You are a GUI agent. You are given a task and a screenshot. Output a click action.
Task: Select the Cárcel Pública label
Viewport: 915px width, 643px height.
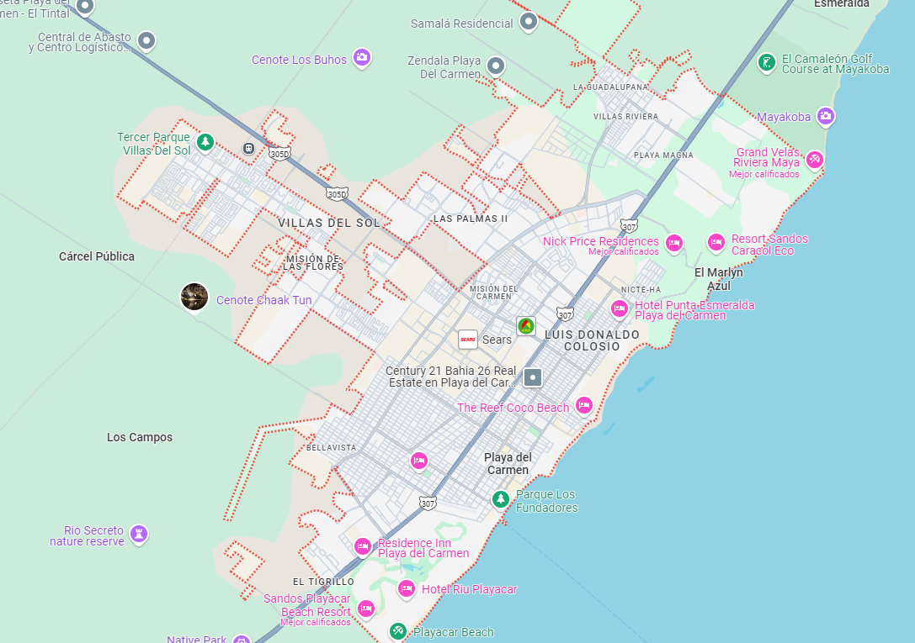(97, 256)
